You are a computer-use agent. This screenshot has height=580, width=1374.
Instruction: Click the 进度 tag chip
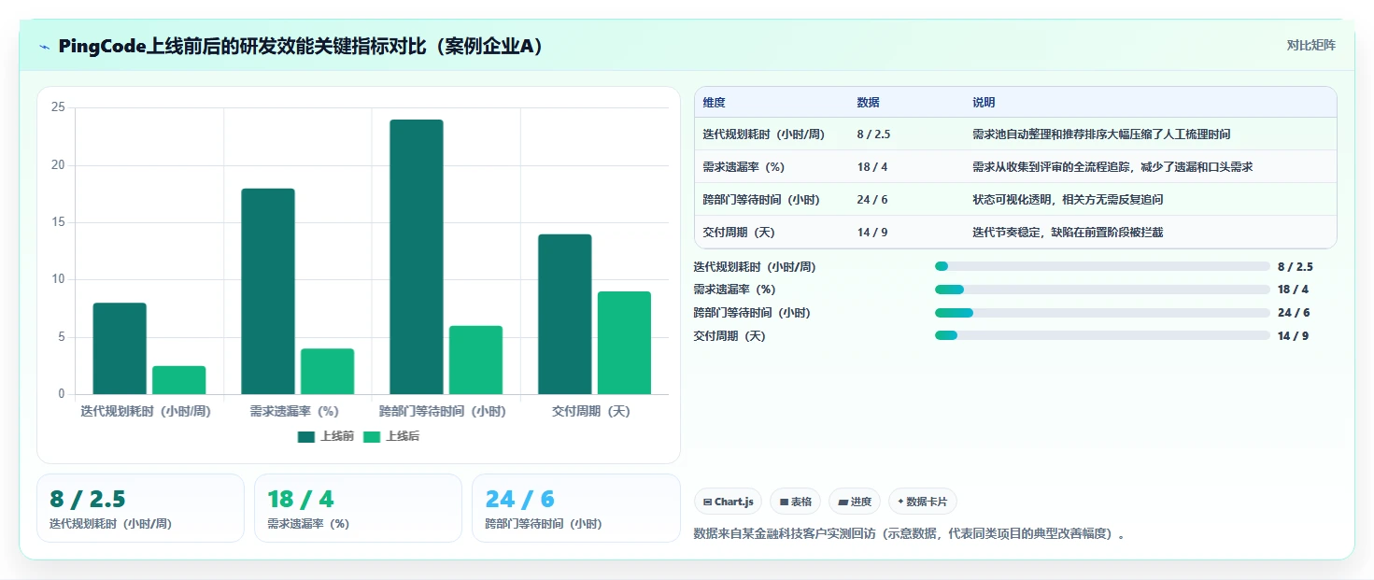click(855, 502)
